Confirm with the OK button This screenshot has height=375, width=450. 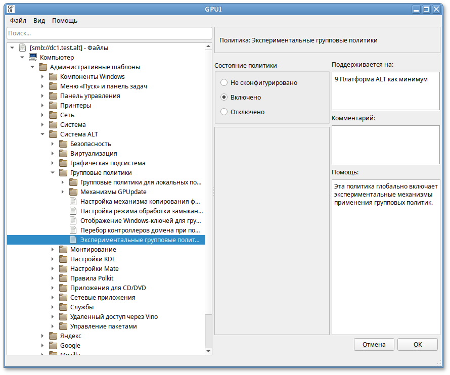(x=417, y=345)
